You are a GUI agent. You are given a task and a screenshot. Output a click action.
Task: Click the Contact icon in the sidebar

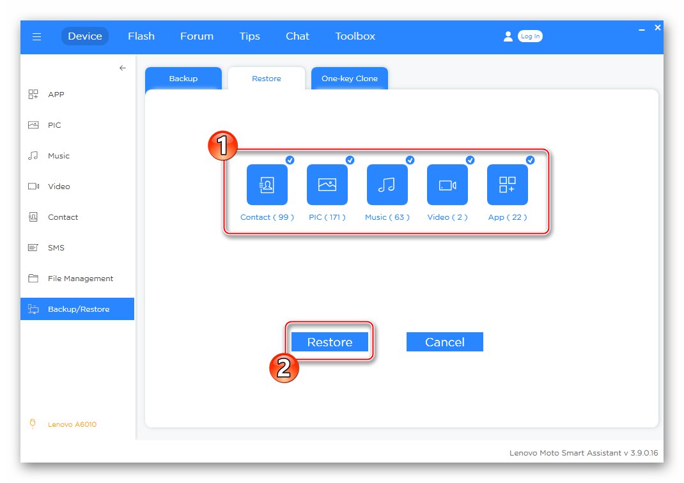point(33,217)
